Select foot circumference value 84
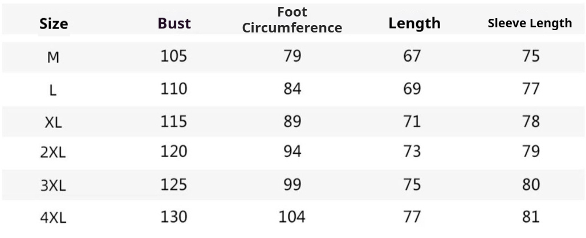The image size is (586, 238). pos(292,89)
